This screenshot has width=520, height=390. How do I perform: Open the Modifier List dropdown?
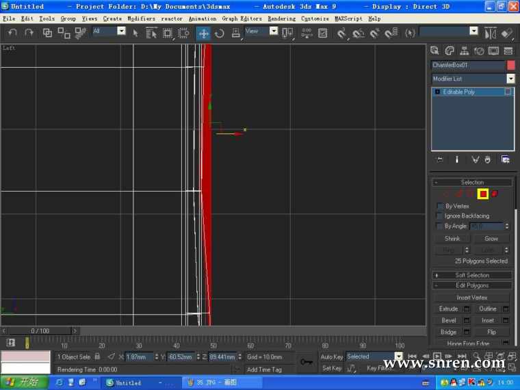[510, 79]
